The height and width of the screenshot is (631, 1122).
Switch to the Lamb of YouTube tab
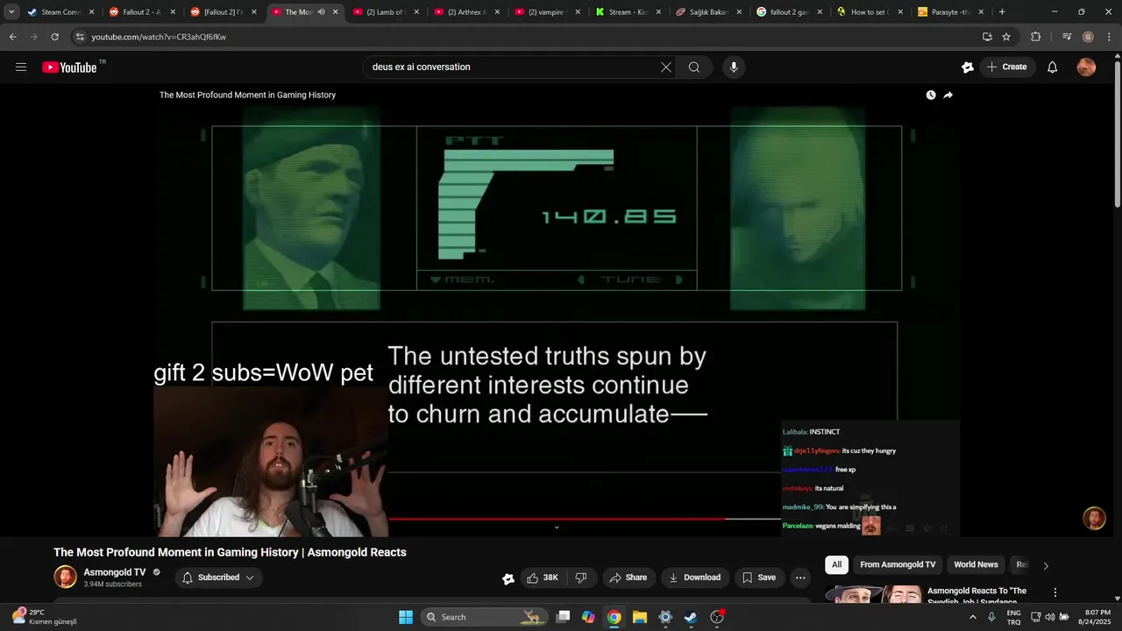pos(384,12)
